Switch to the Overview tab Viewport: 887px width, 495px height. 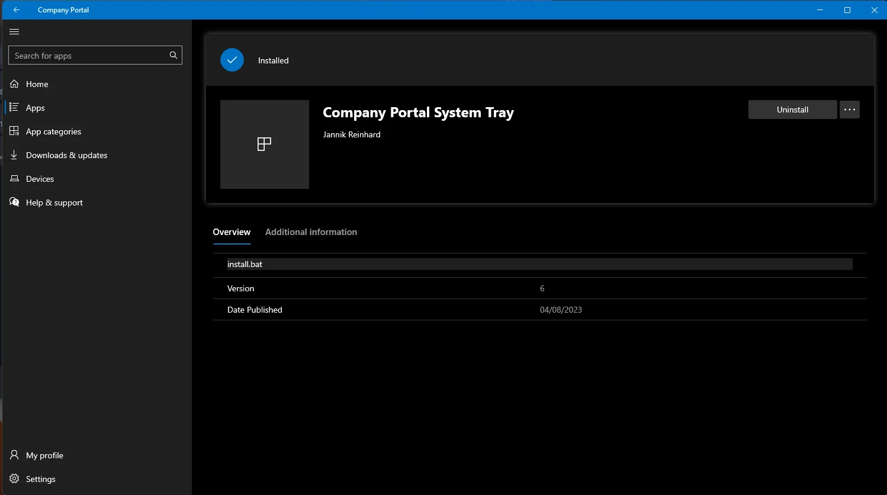[232, 232]
